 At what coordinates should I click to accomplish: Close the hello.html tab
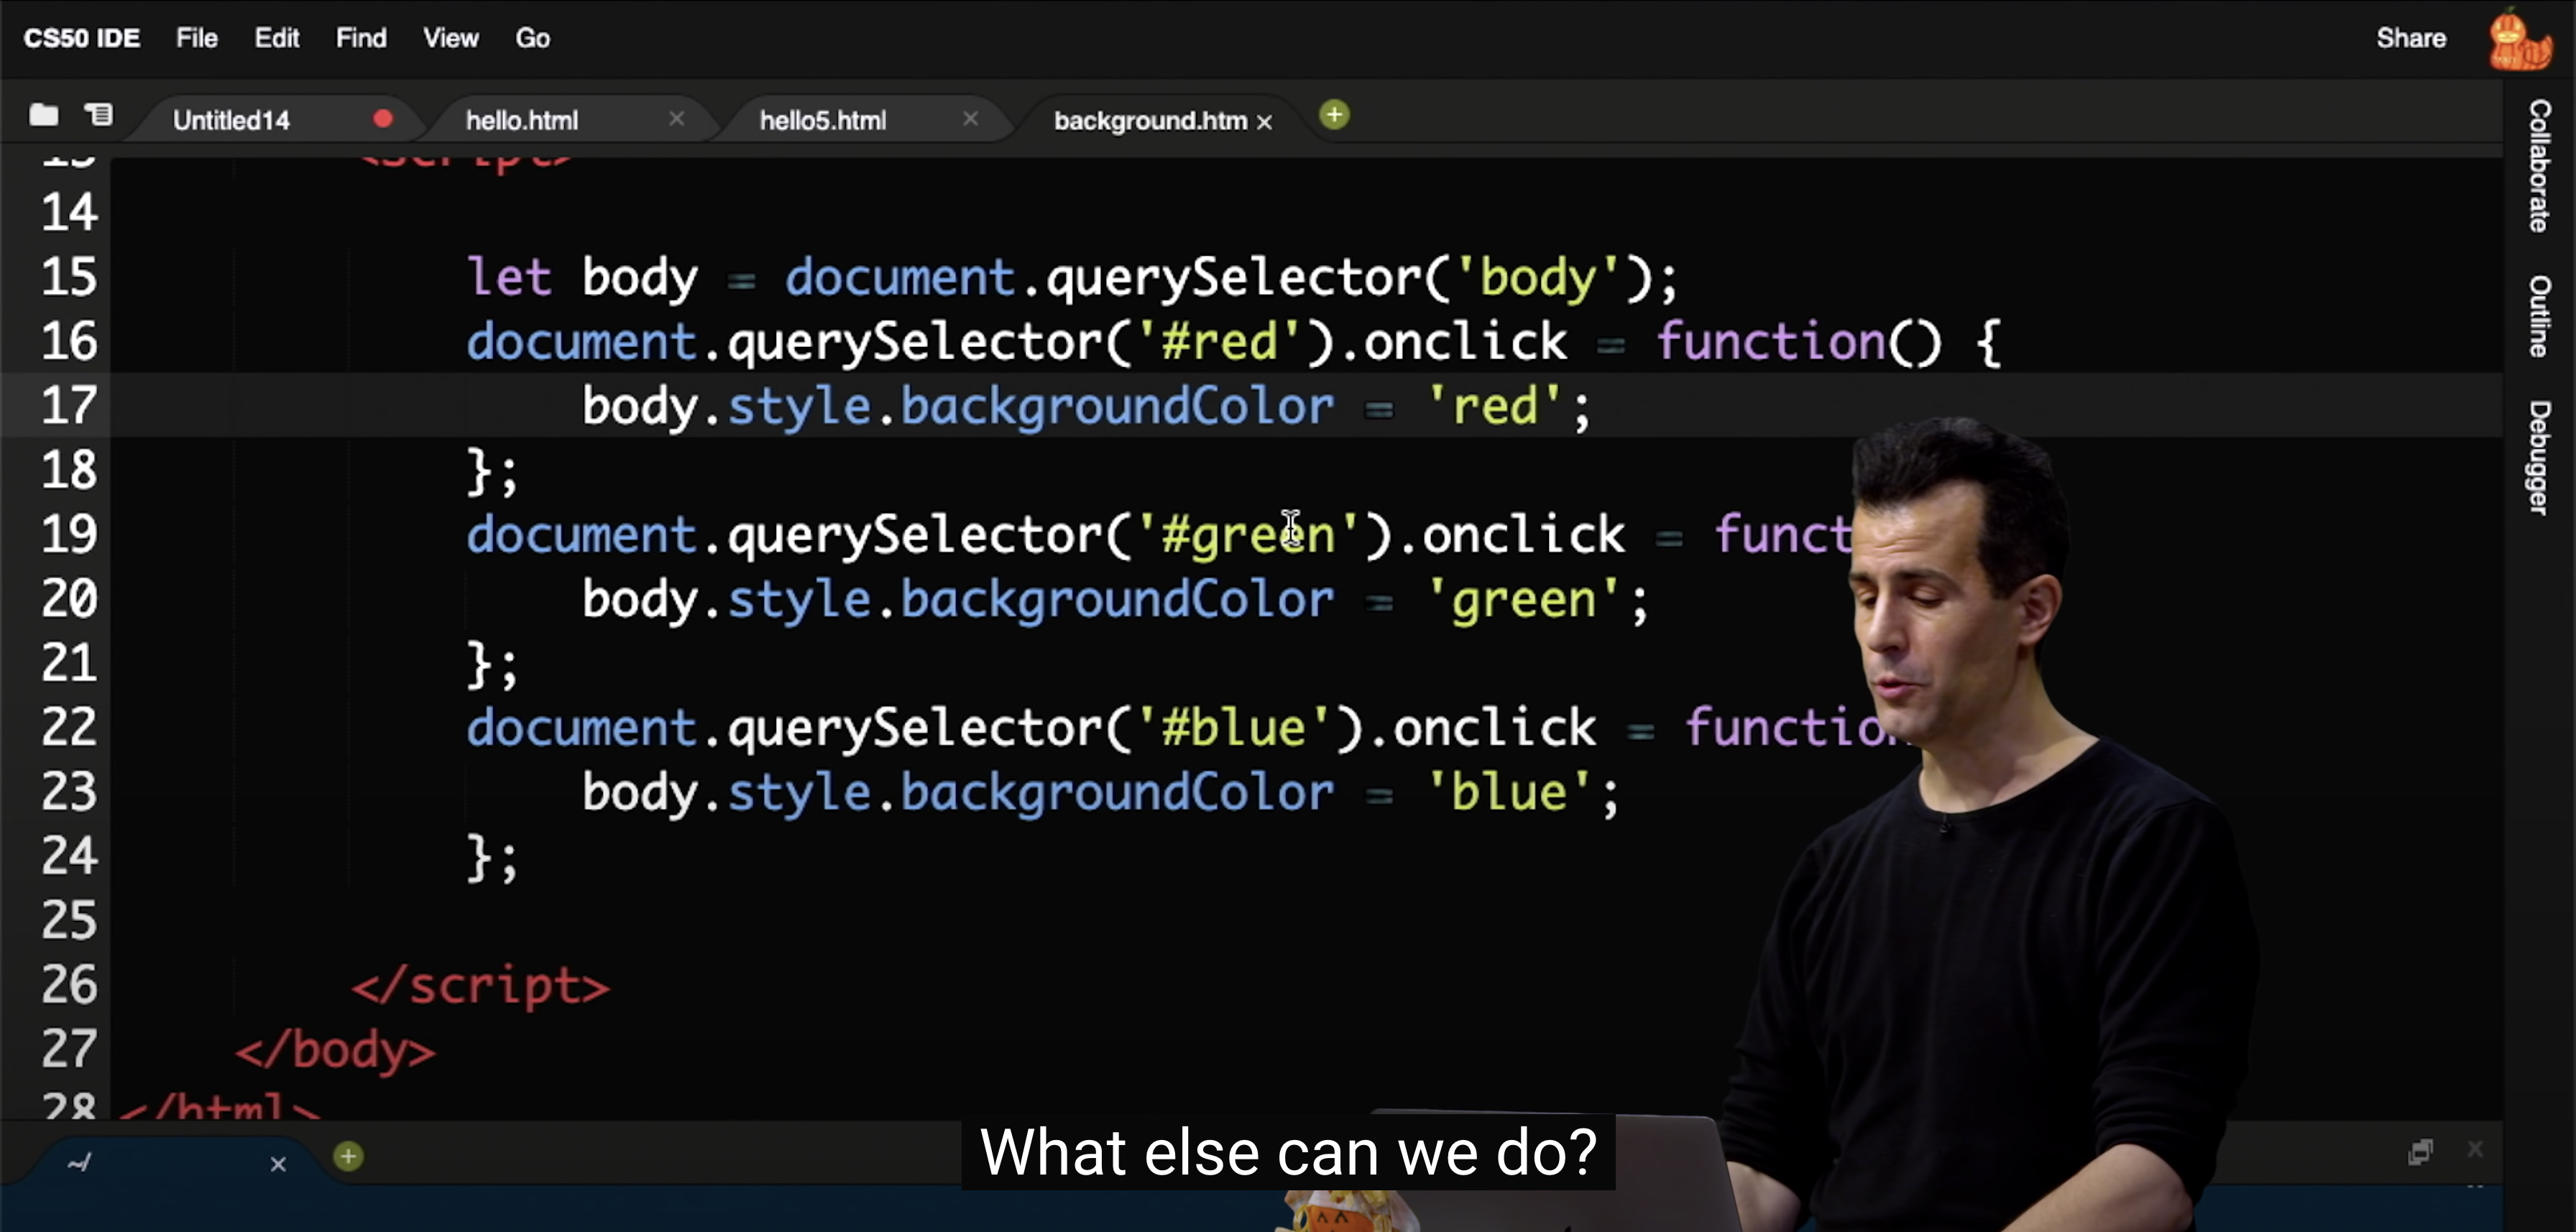pyautogui.click(x=677, y=119)
